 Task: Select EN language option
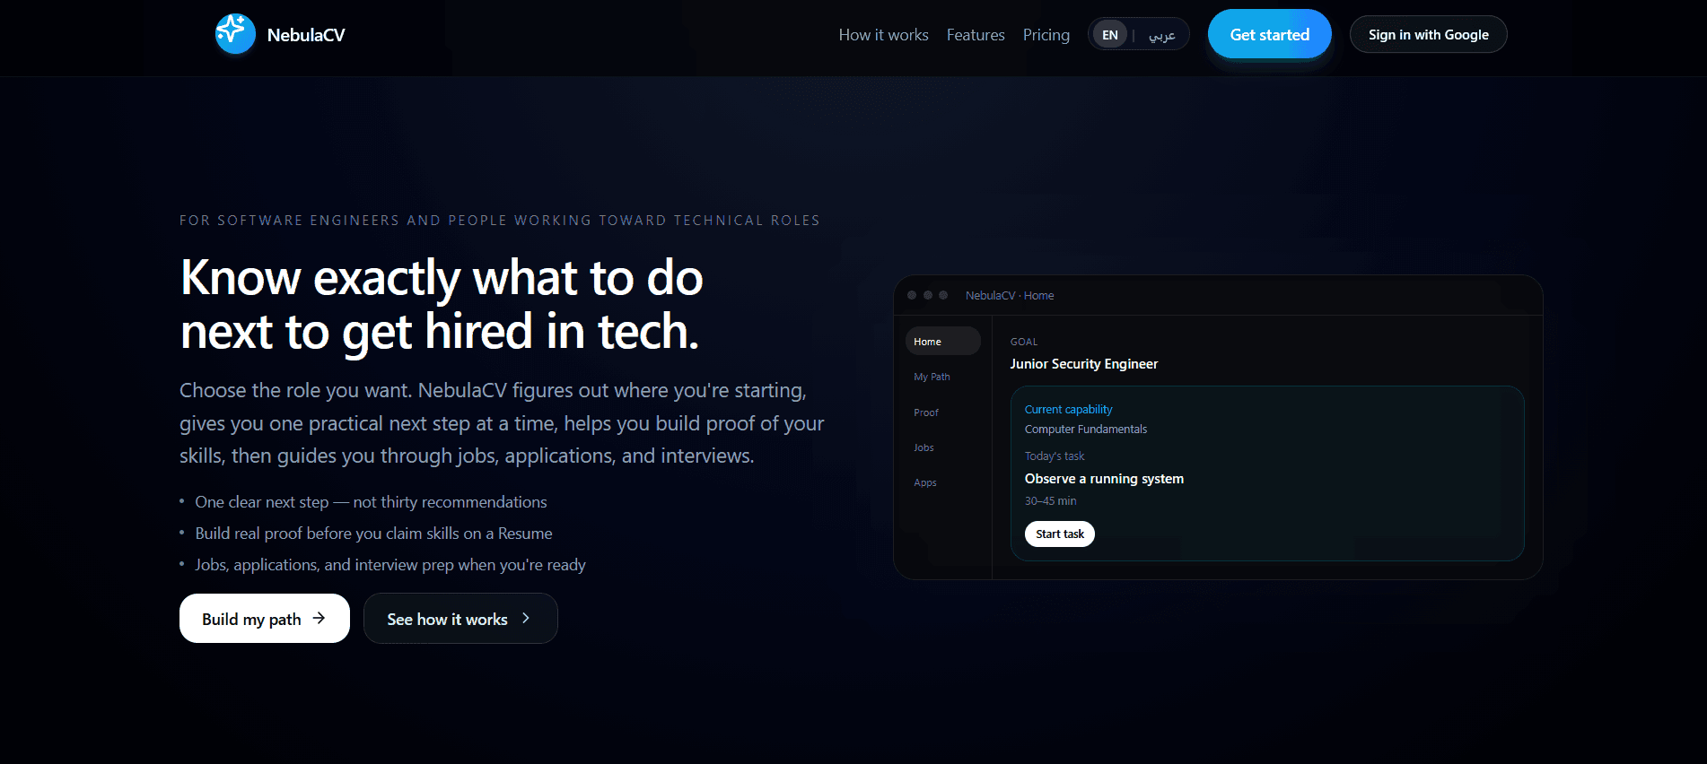point(1110,35)
